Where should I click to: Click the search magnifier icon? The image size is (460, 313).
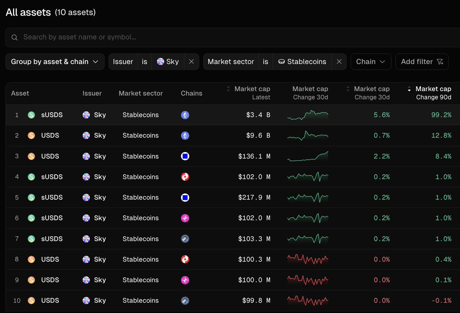15,37
